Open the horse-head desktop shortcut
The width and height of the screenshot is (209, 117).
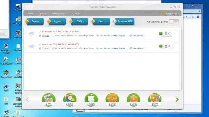[x=6, y=74]
